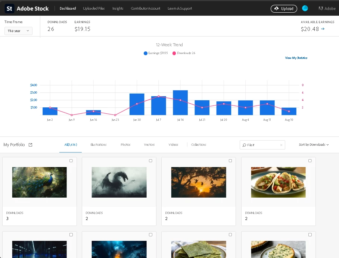Select checkbox on dragon image card
This screenshot has width=339, height=258.
pyautogui.click(x=150, y=161)
